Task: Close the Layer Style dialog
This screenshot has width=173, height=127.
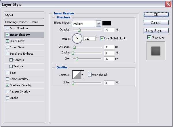Action: pos(168,4)
